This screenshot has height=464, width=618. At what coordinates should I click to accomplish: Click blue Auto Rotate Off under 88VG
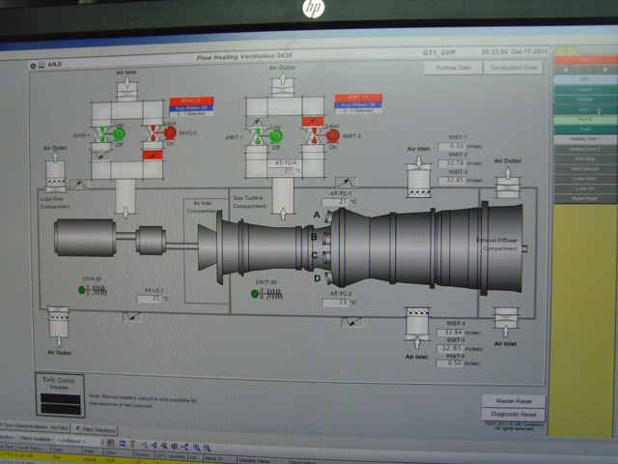(x=191, y=108)
